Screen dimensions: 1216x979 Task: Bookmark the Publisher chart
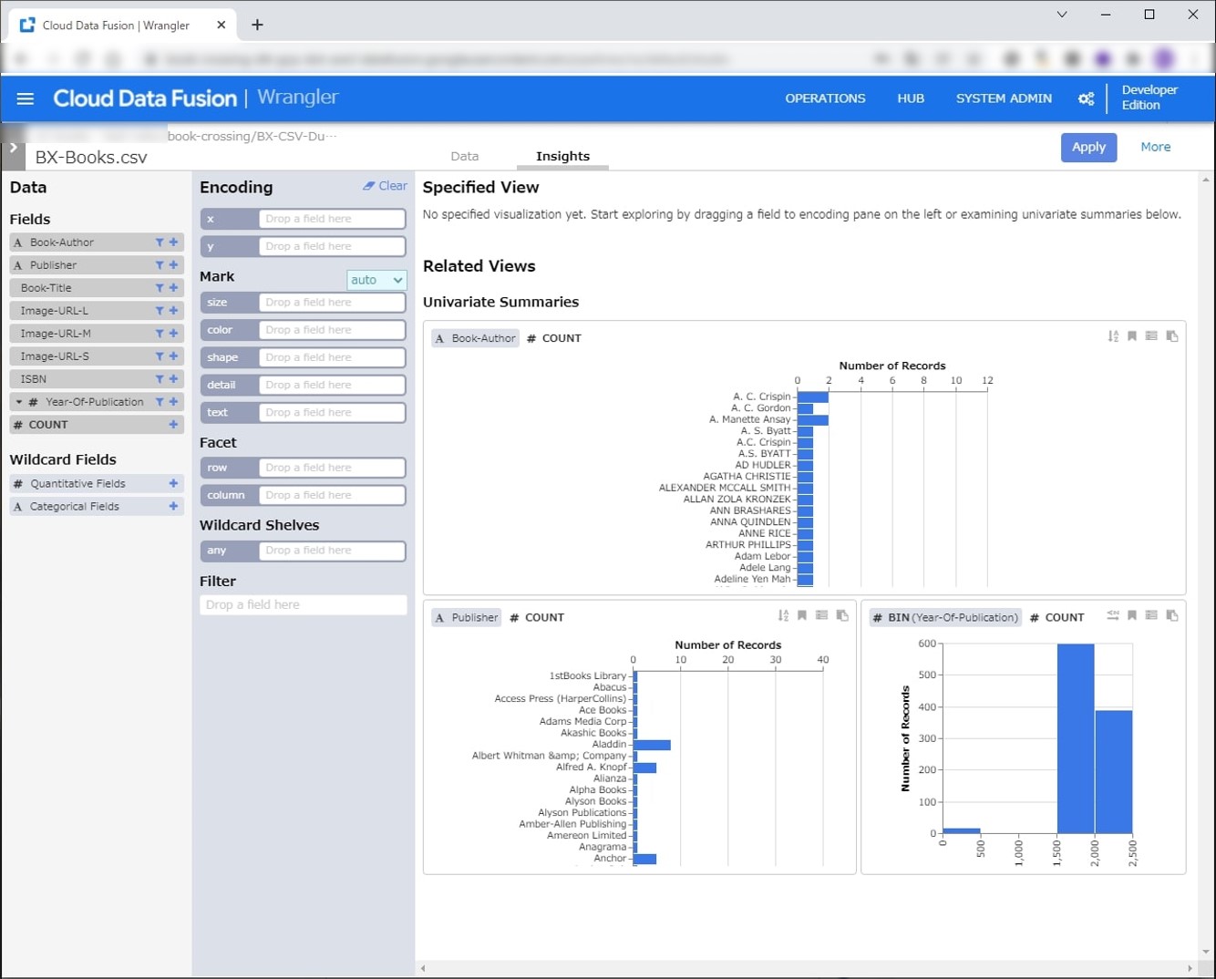pyautogui.click(x=802, y=616)
